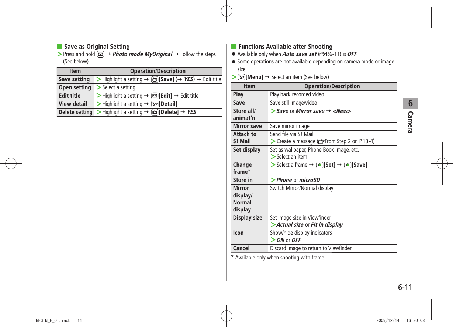Click "Discard image to return to Viewfinder" text
The image size is (453, 327).
(311, 248)
